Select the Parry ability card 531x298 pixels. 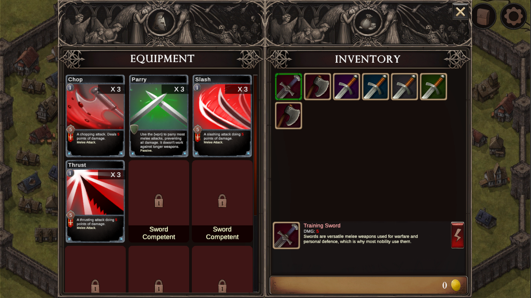(159, 116)
